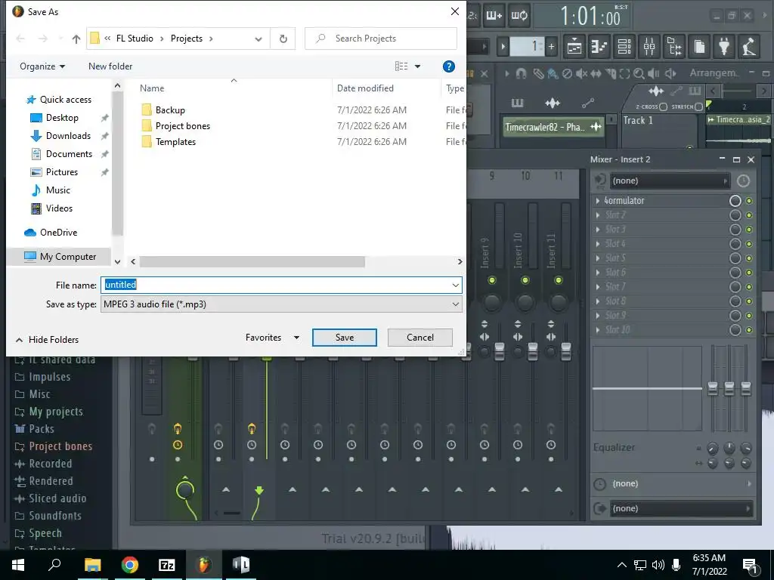Screen dimensions: 774x580
Task: Toggle the Z-CROSS option in Playlist
Action: coord(663,106)
